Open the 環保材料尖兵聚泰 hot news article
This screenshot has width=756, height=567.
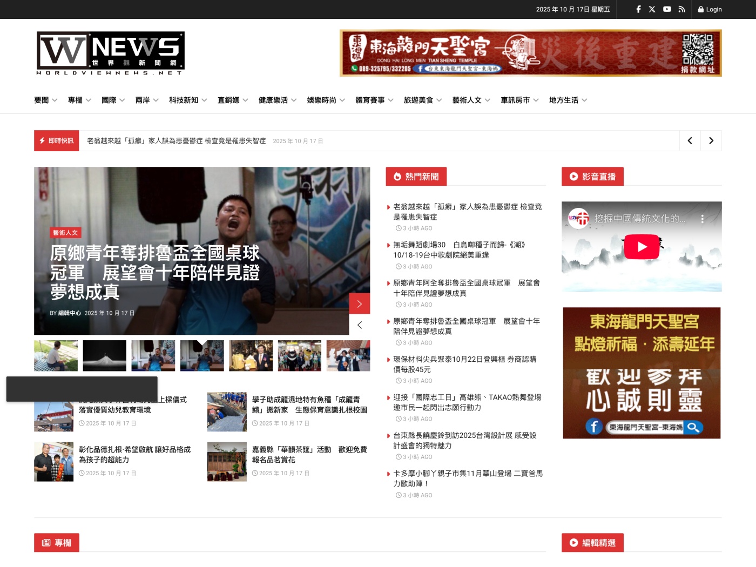(464, 364)
